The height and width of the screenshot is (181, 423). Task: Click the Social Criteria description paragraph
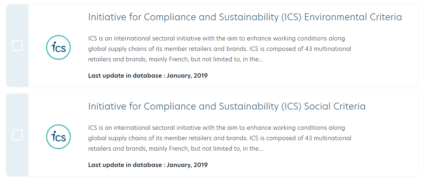click(x=219, y=138)
